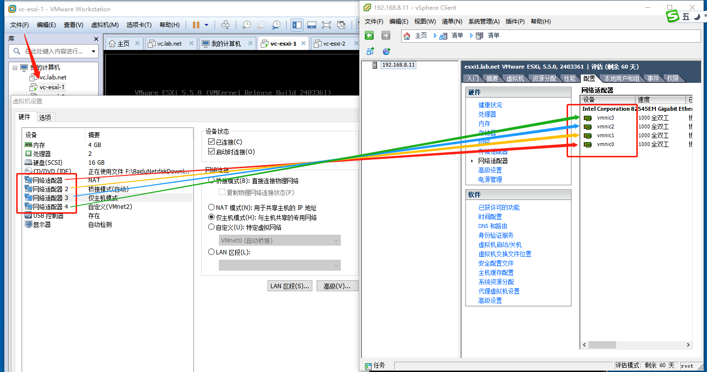The width and height of the screenshot is (707, 372).
Task: Collapse the 我的计算机 tree node
Action: coord(15,68)
